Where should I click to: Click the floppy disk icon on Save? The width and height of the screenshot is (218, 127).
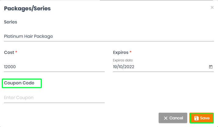196,118
